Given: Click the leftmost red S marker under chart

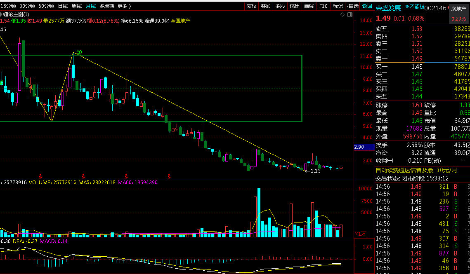Looking at the screenshot, I should (x=40, y=176).
